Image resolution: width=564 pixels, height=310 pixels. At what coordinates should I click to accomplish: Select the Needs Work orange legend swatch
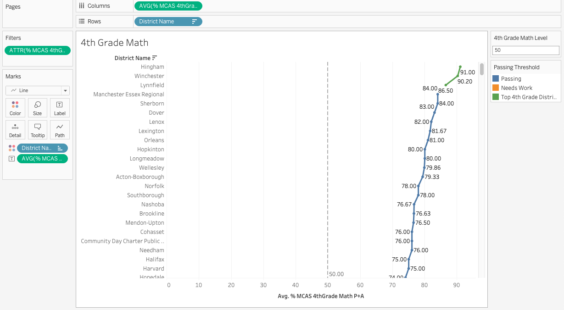[496, 88]
